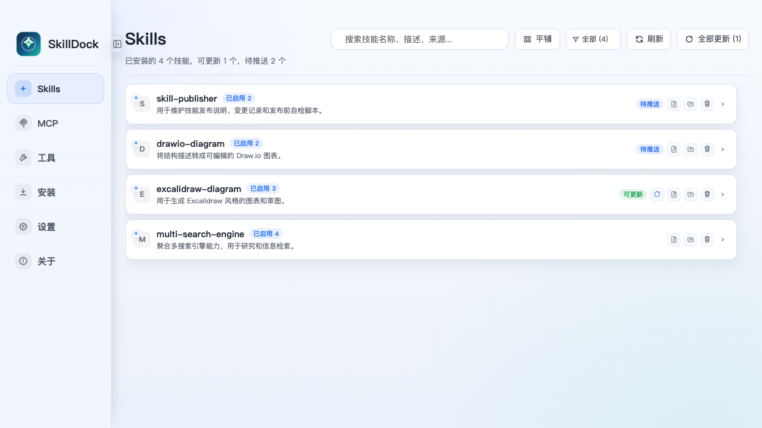This screenshot has width=762, height=428.
Task: Expand the multi-search-engine row chevron
Action: pos(723,240)
